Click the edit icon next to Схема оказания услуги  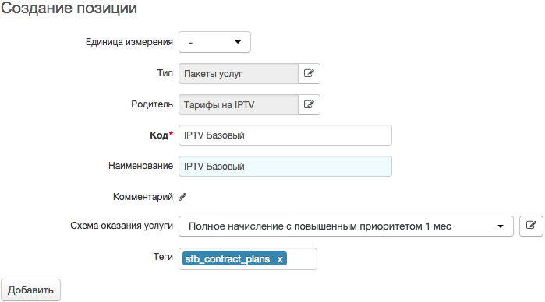click(x=531, y=226)
